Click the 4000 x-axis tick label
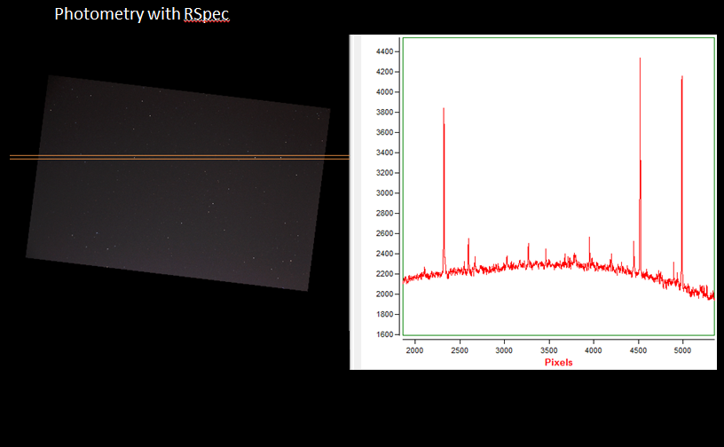The height and width of the screenshot is (447, 724). tap(593, 350)
